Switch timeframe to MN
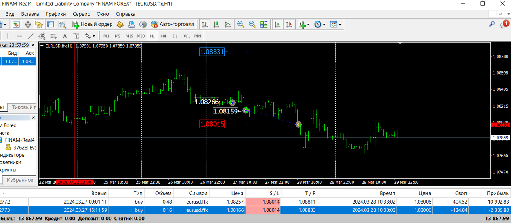 point(198,36)
